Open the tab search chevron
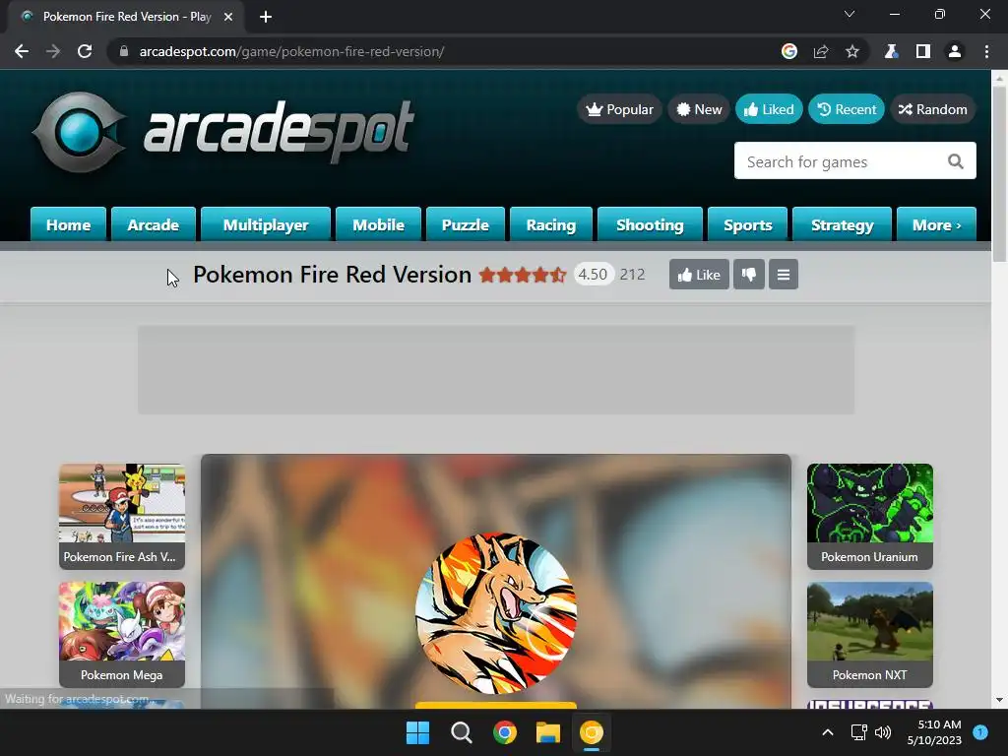 pos(850,14)
